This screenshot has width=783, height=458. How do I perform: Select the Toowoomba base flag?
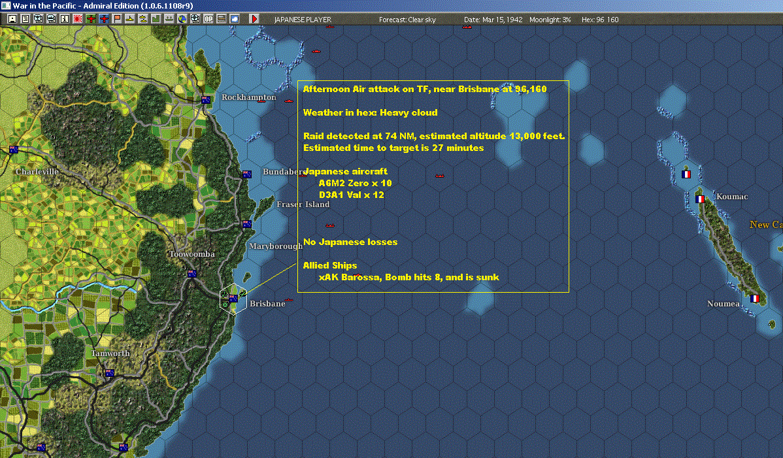coord(192,273)
